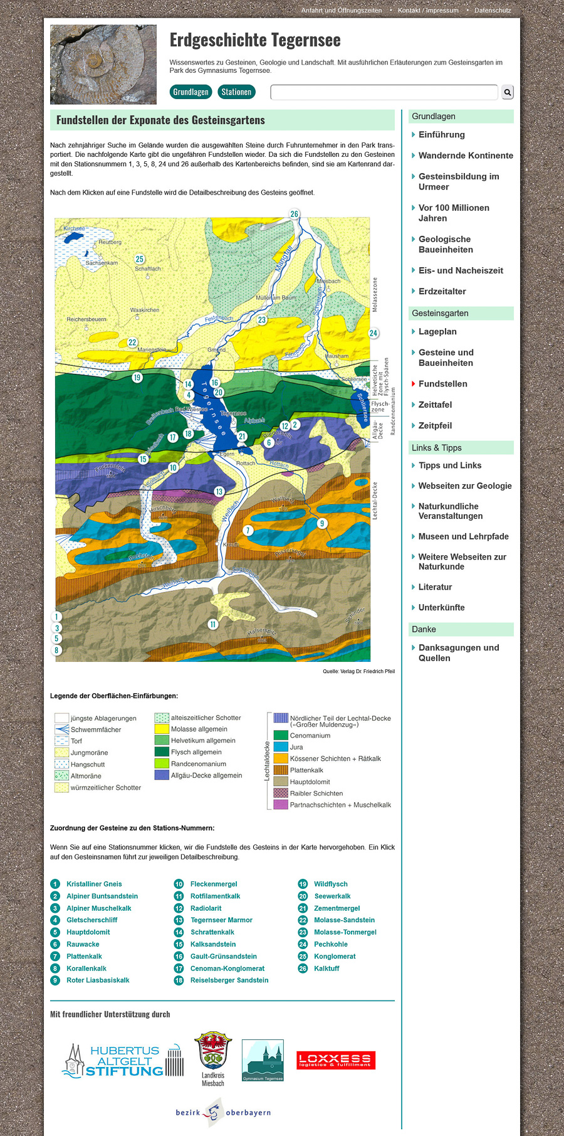Click the Bezirk Oberbayern logo
Viewport: 564px width, 1136px height.
pyautogui.click(x=223, y=1113)
